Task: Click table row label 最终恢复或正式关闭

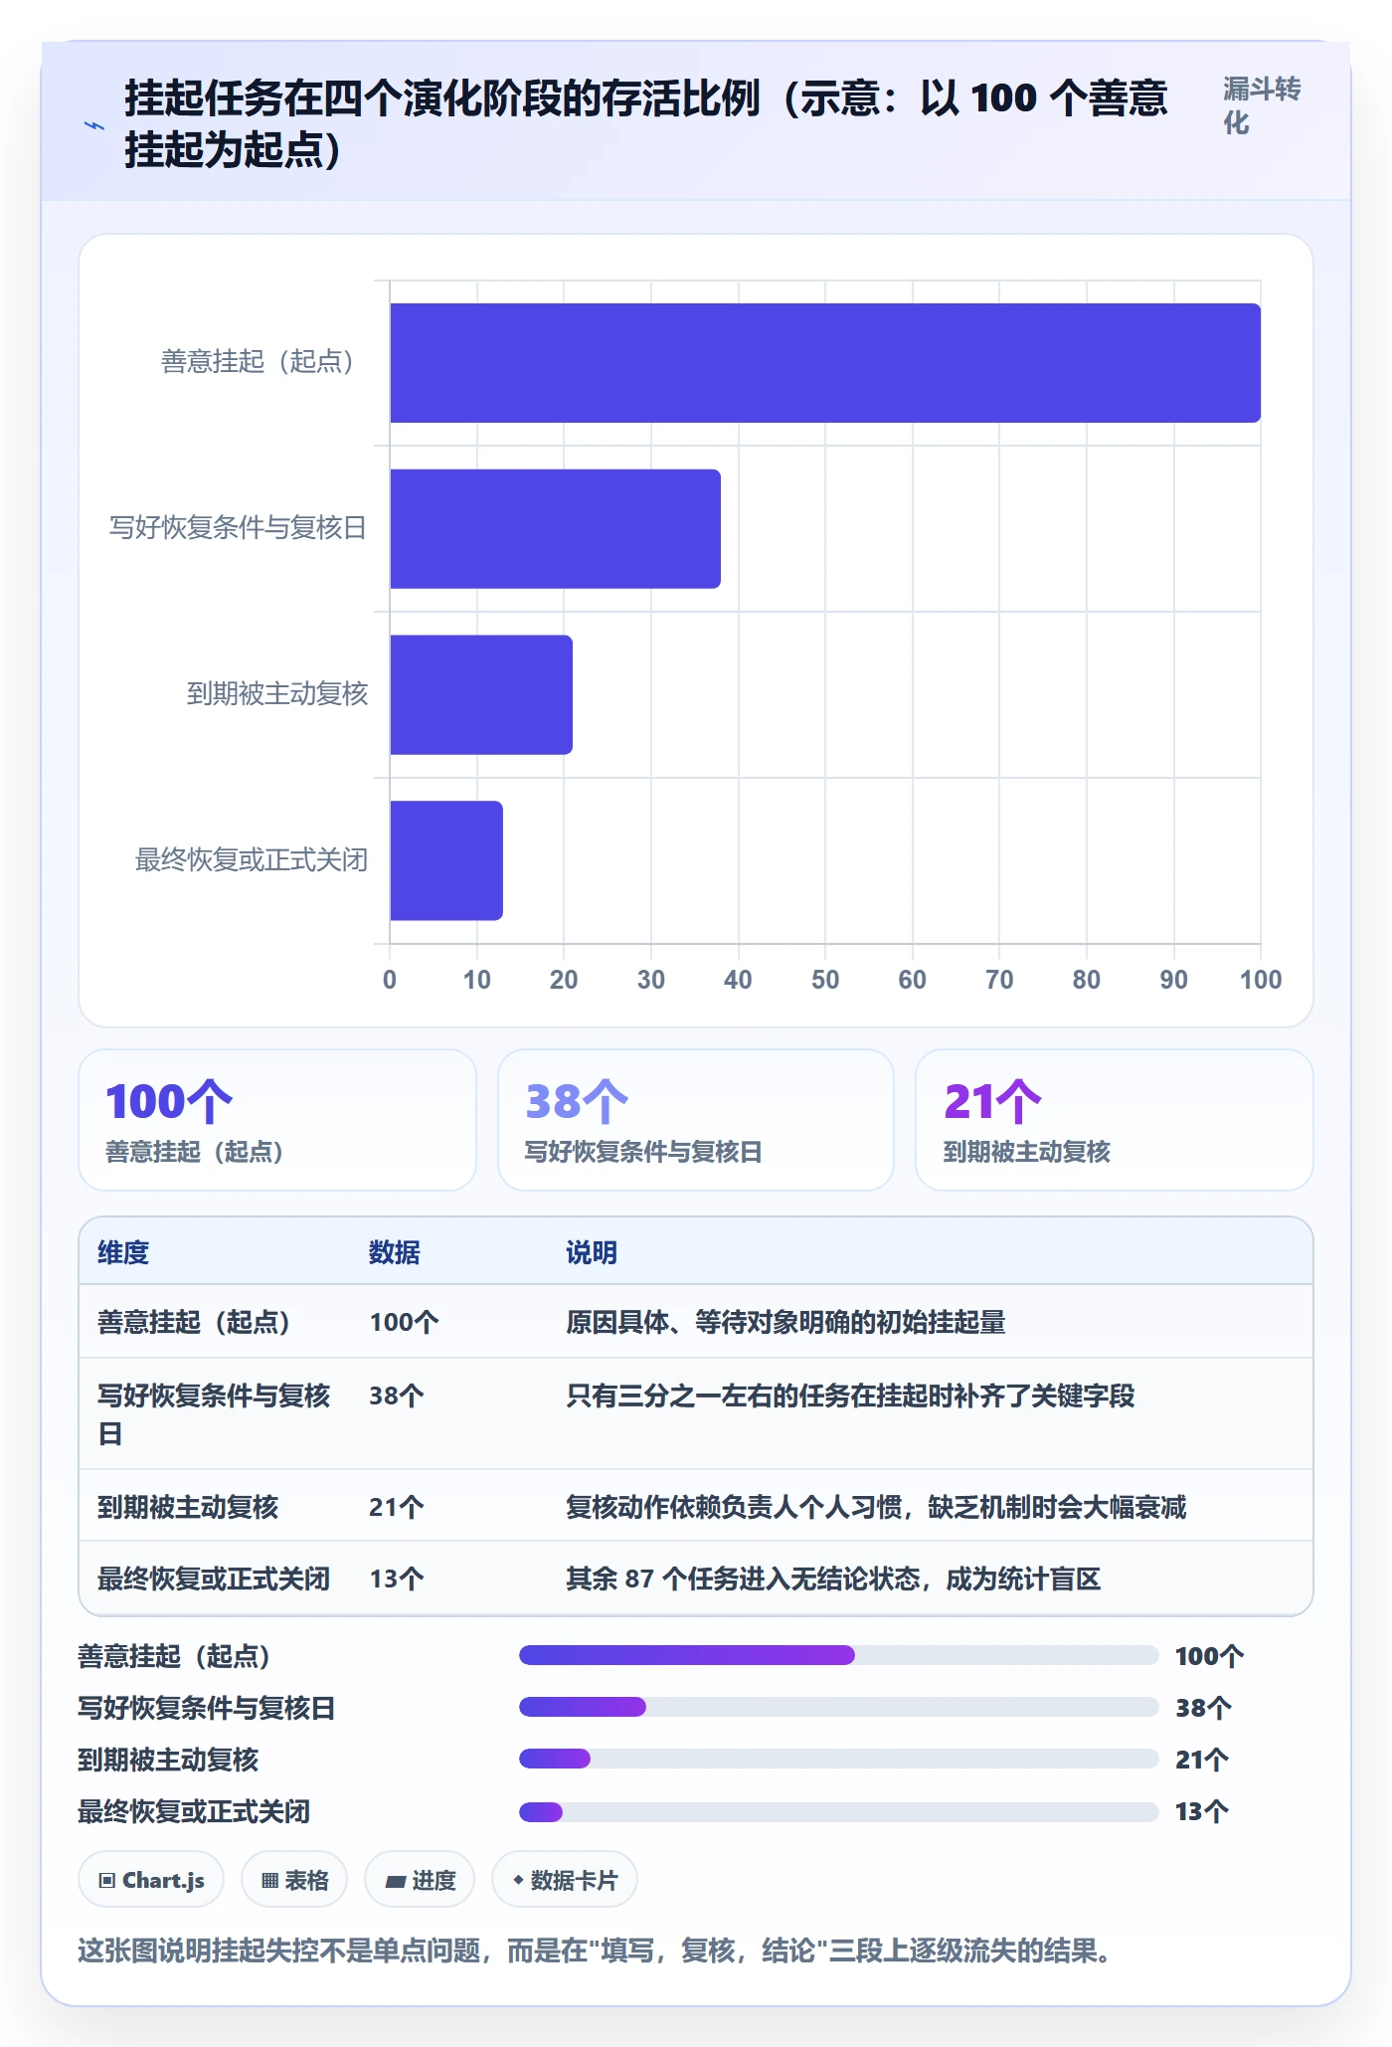Action: tap(214, 1579)
